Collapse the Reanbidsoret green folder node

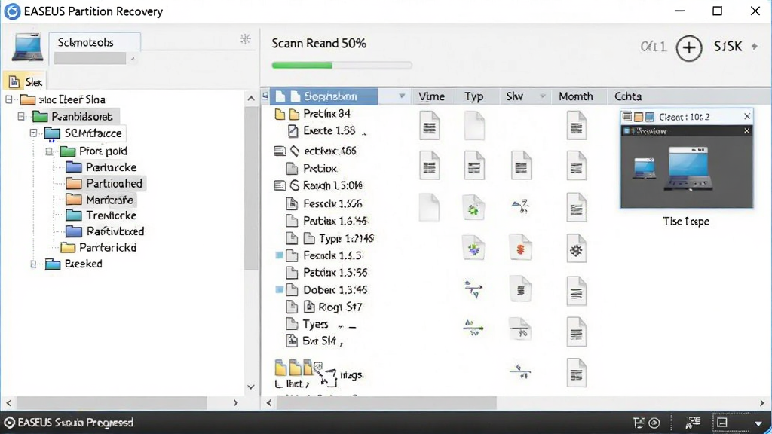coord(21,117)
